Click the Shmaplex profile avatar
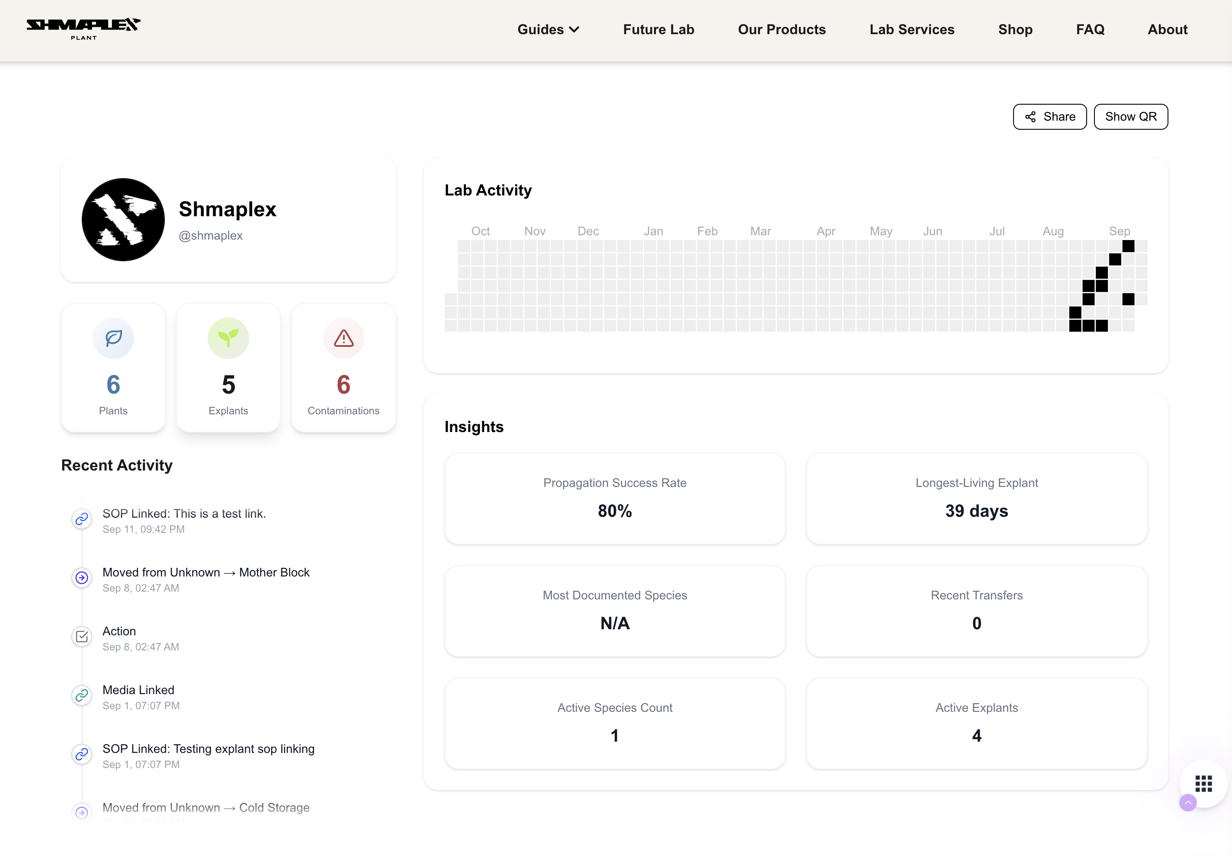 123,219
